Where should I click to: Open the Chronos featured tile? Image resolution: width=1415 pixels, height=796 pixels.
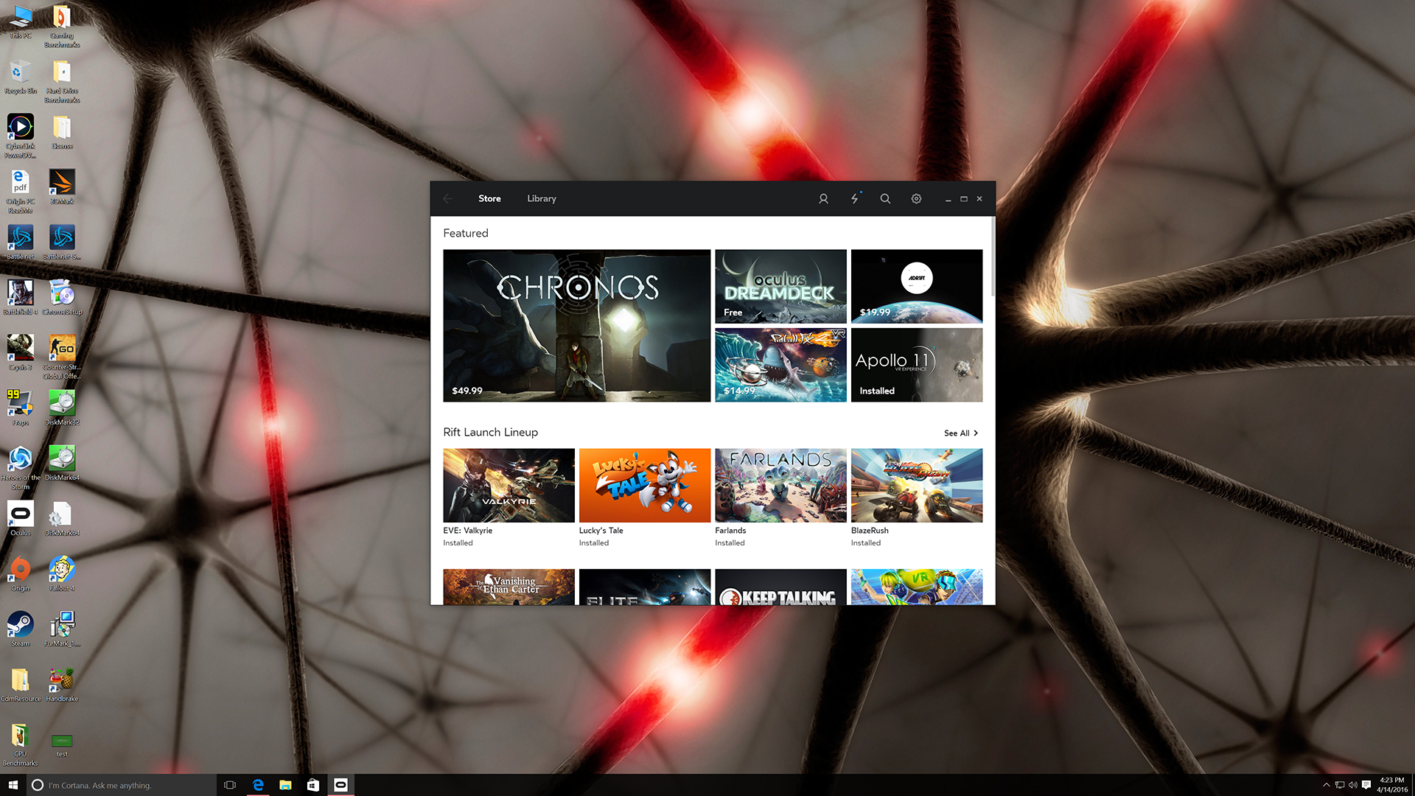tap(577, 326)
